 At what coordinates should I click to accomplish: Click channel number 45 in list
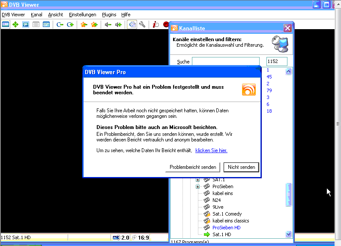click(x=269, y=77)
